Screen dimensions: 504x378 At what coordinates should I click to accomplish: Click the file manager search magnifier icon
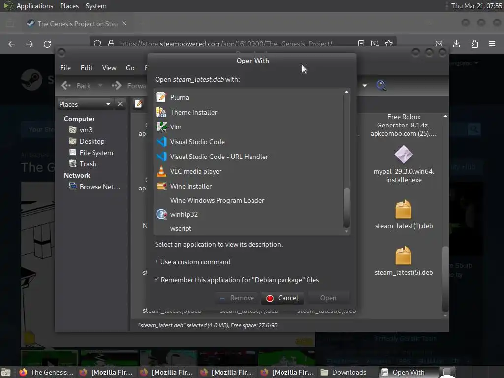point(381,86)
